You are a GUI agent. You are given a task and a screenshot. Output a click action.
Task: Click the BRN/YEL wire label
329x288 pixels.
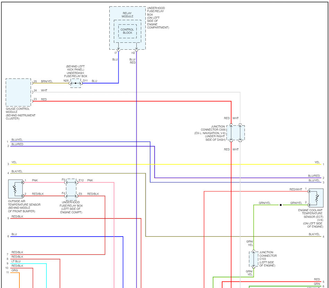pyautogui.click(x=47, y=81)
